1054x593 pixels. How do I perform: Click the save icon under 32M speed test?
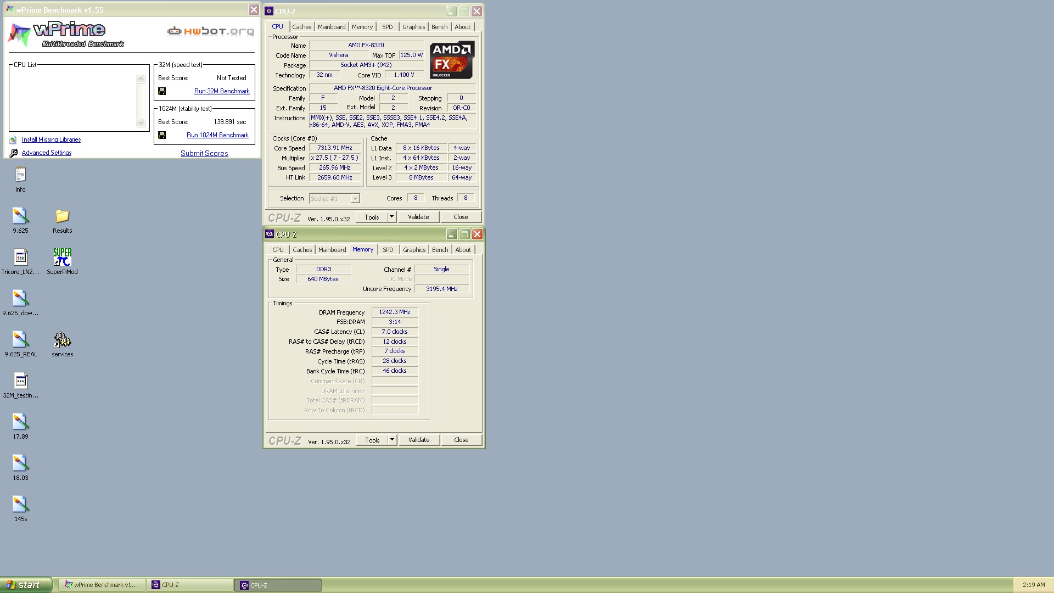coord(162,91)
